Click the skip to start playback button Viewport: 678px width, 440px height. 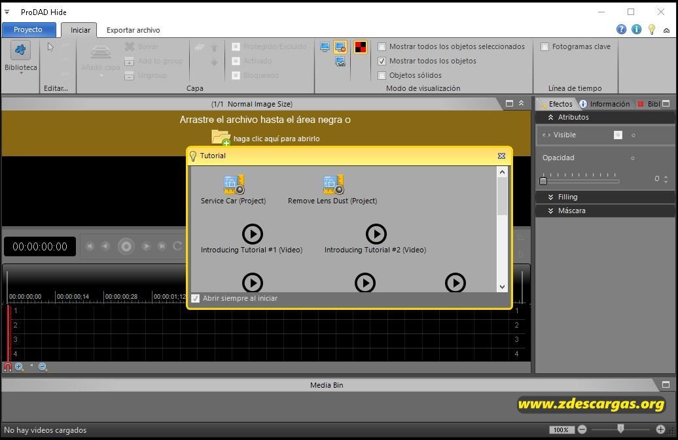(90, 246)
